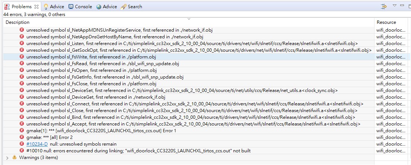
Task: Click the error icon for sl_NetAppMDNSUnRegisterService row
Action: pos(22,30)
